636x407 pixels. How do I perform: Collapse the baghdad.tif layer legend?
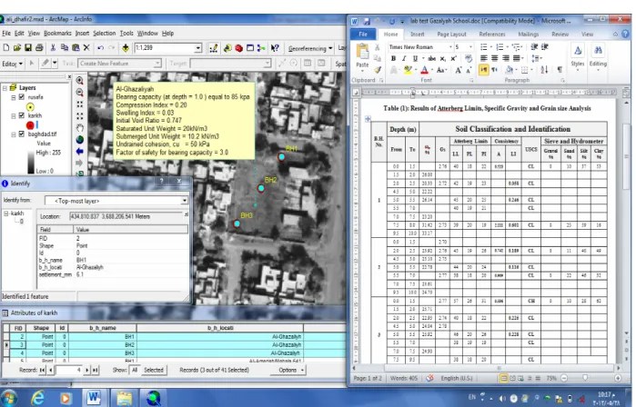tap(14, 134)
